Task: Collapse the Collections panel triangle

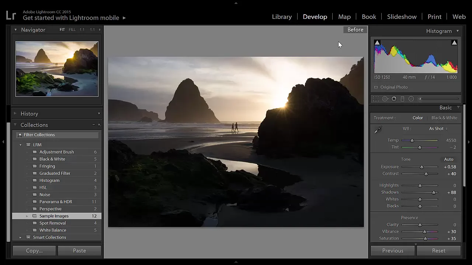Action: pyautogui.click(x=15, y=125)
